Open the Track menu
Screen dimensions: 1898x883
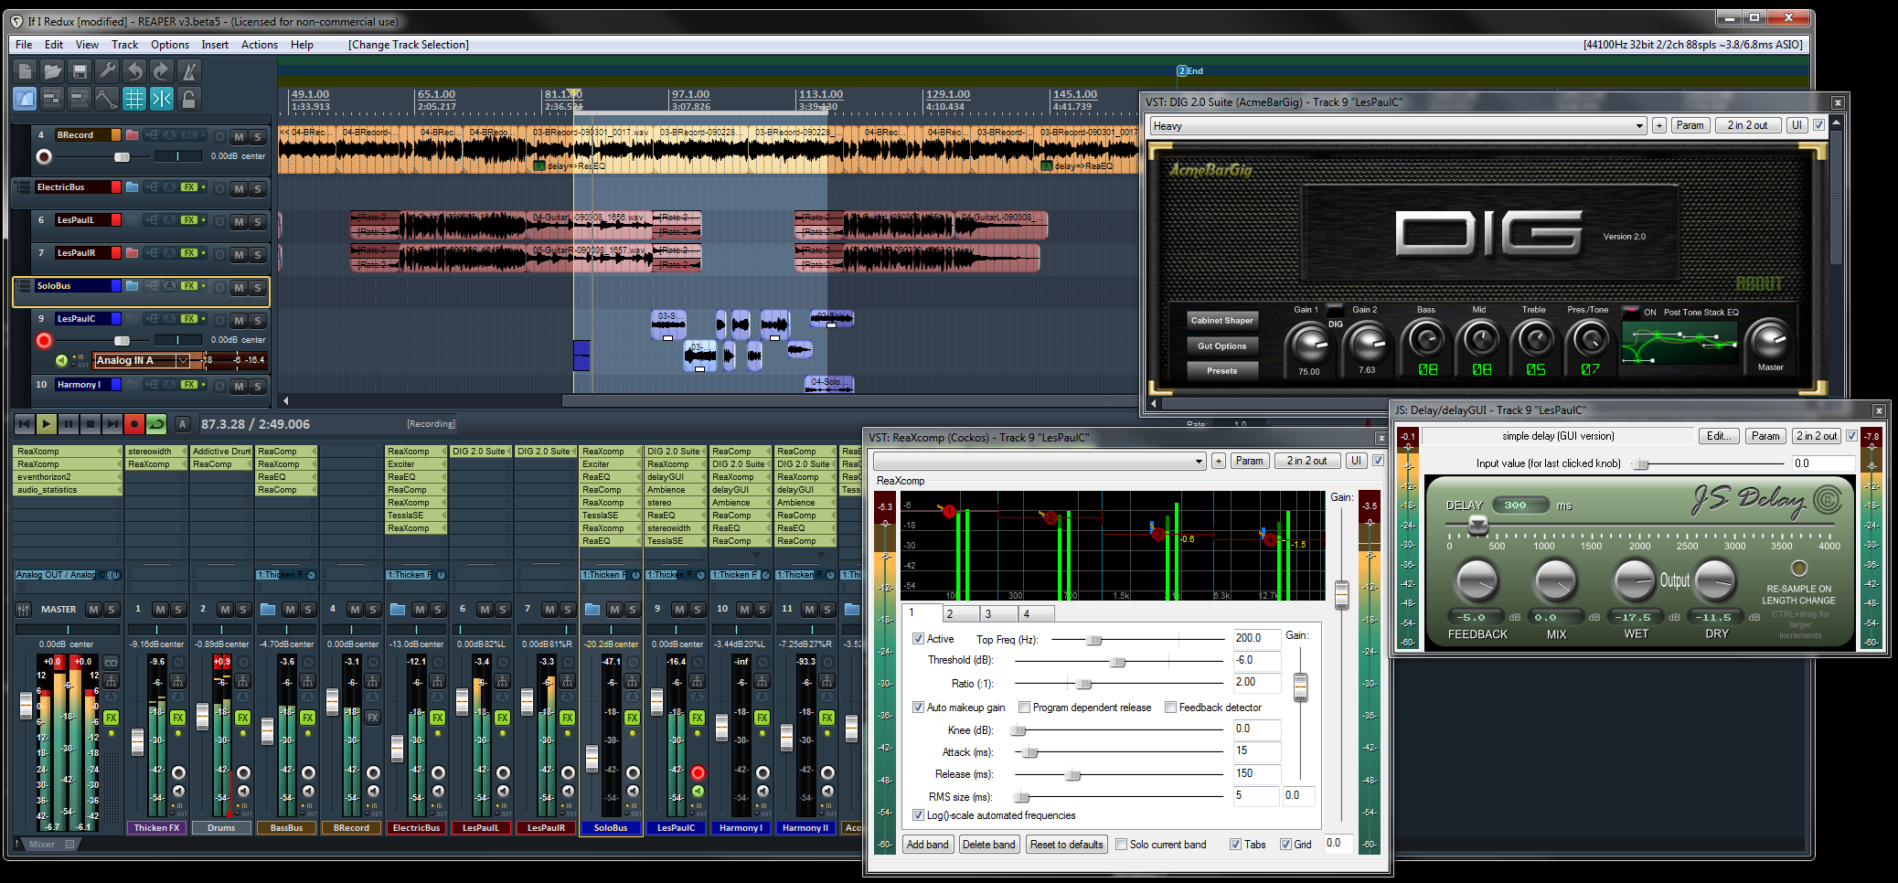pyautogui.click(x=124, y=45)
